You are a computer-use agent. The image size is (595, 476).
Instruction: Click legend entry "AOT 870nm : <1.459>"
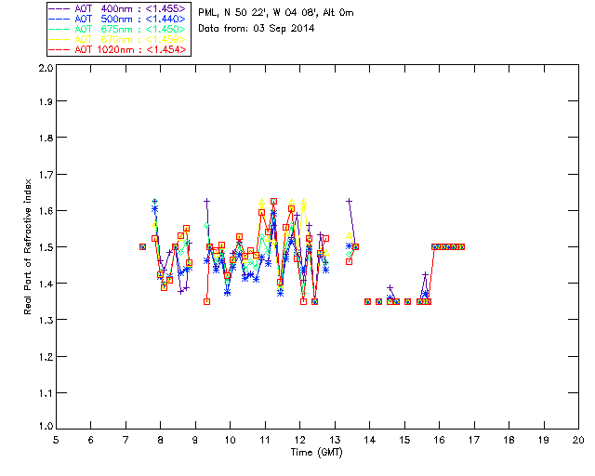[x=117, y=39]
